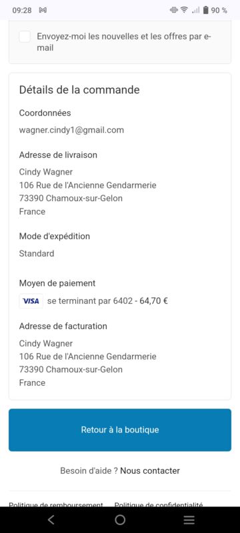Tap the Wi-Fi status icon
The height and width of the screenshot is (533, 240).
tap(184, 10)
